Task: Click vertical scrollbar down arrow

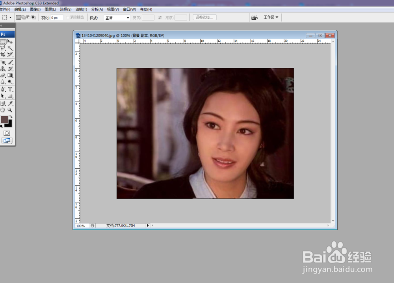Action: coord(333,221)
